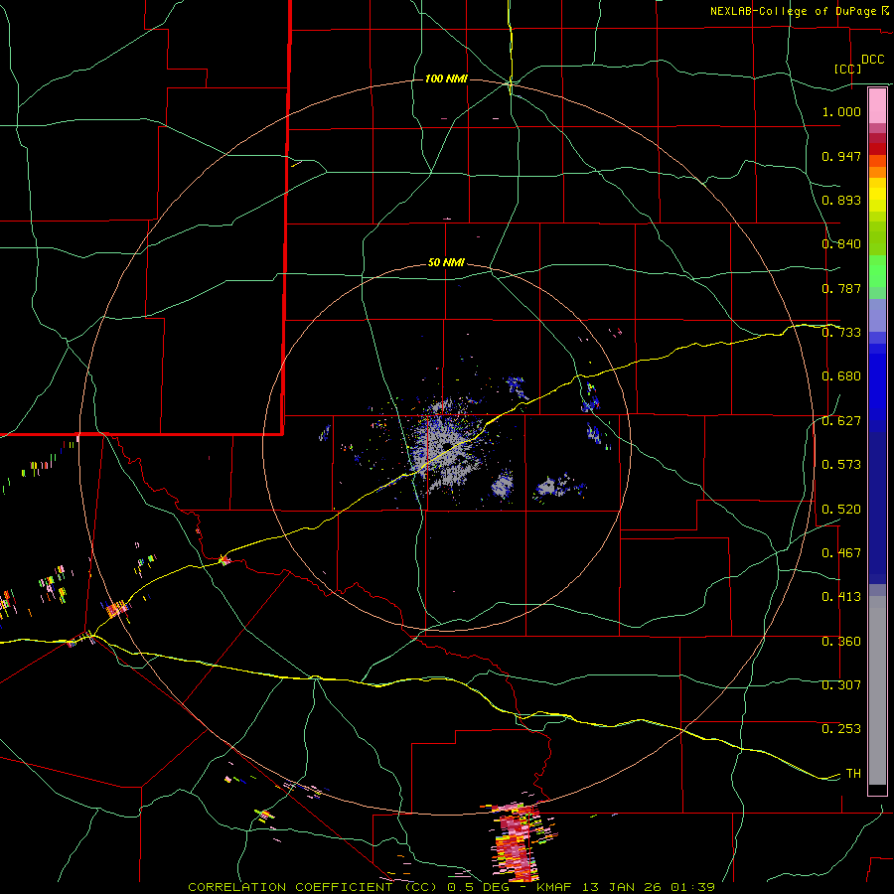The image size is (894, 894).
Task: Select the 1.000 legend value
Action: [x=841, y=111]
